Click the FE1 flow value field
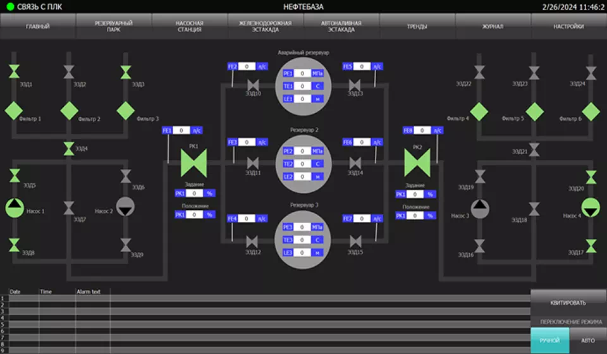The height and width of the screenshot is (354, 607). [181, 130]
